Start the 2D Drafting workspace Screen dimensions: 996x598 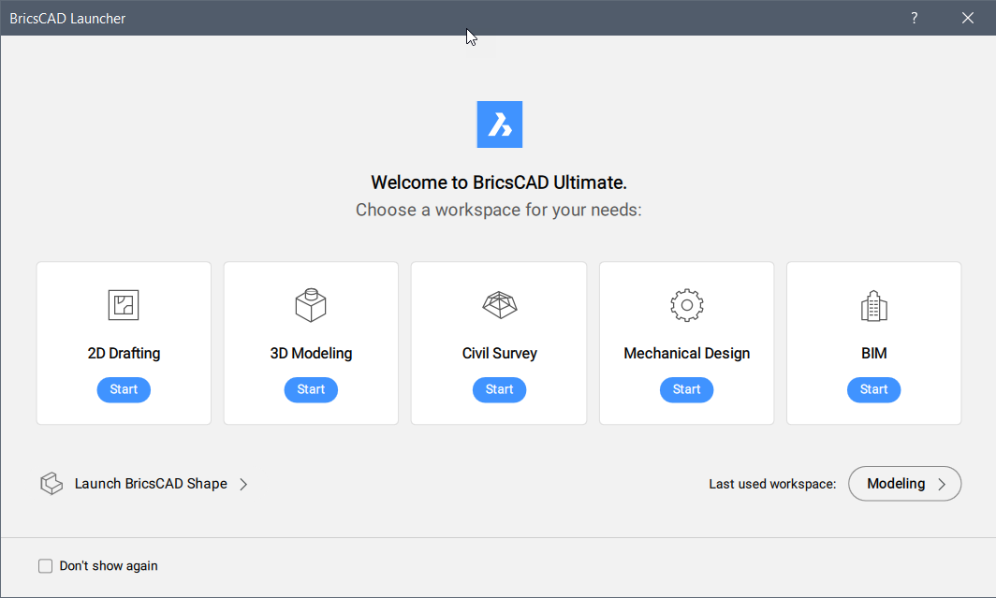click(124, 389)
